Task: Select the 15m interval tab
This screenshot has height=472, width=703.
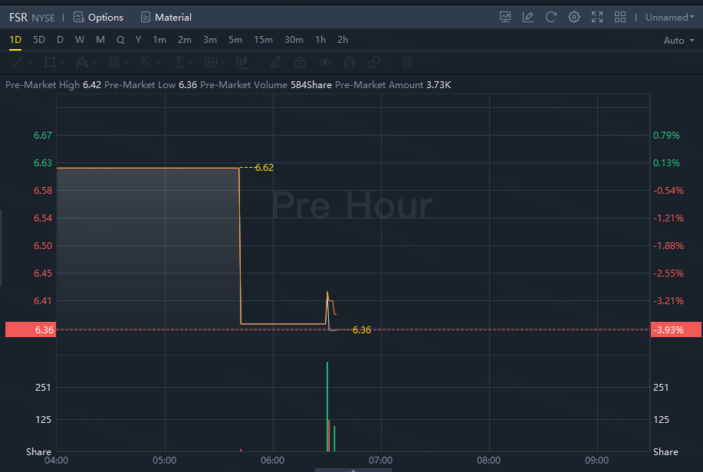Action: pos(263,39)
